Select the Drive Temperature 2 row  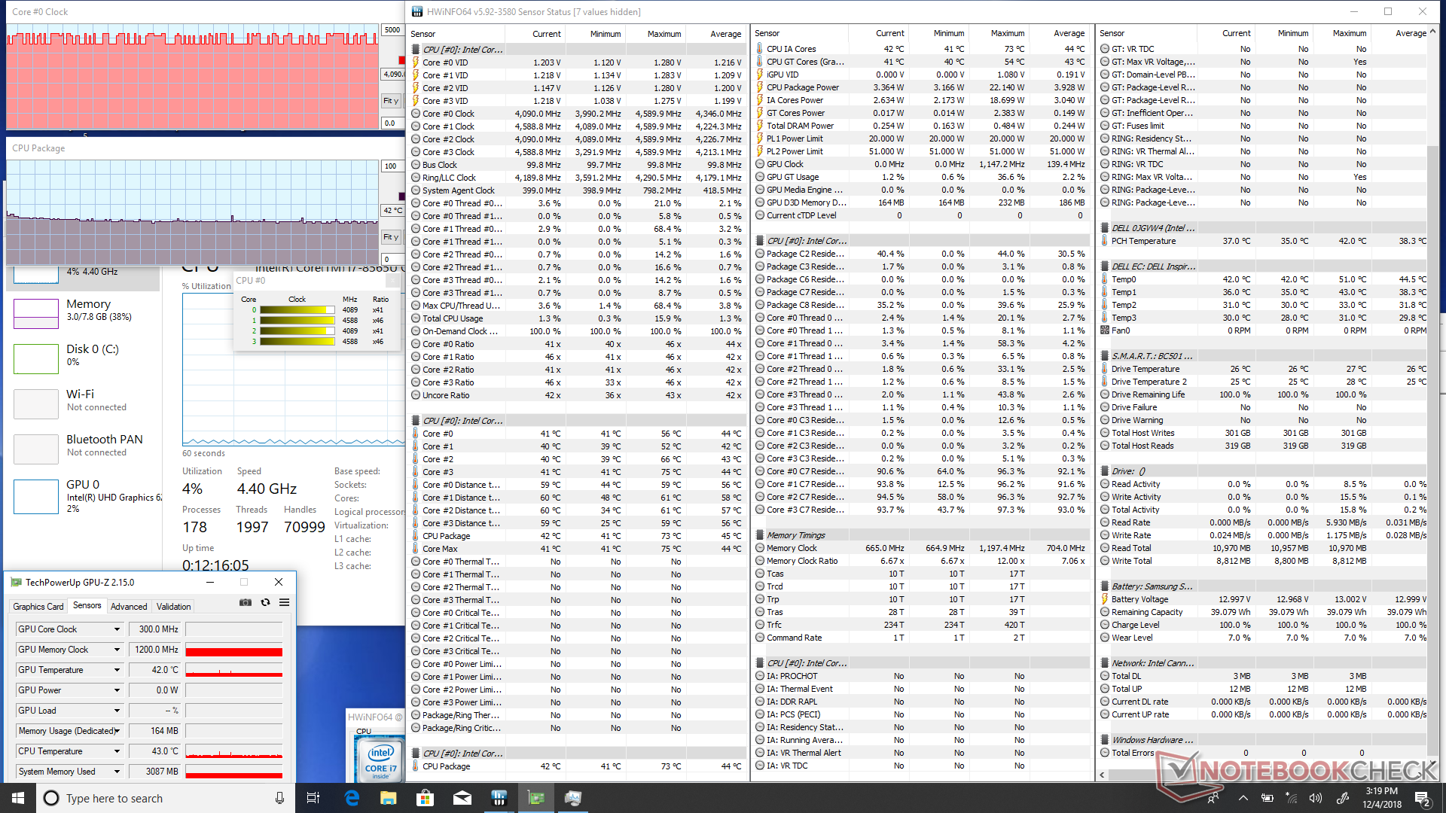point(1263,382)
